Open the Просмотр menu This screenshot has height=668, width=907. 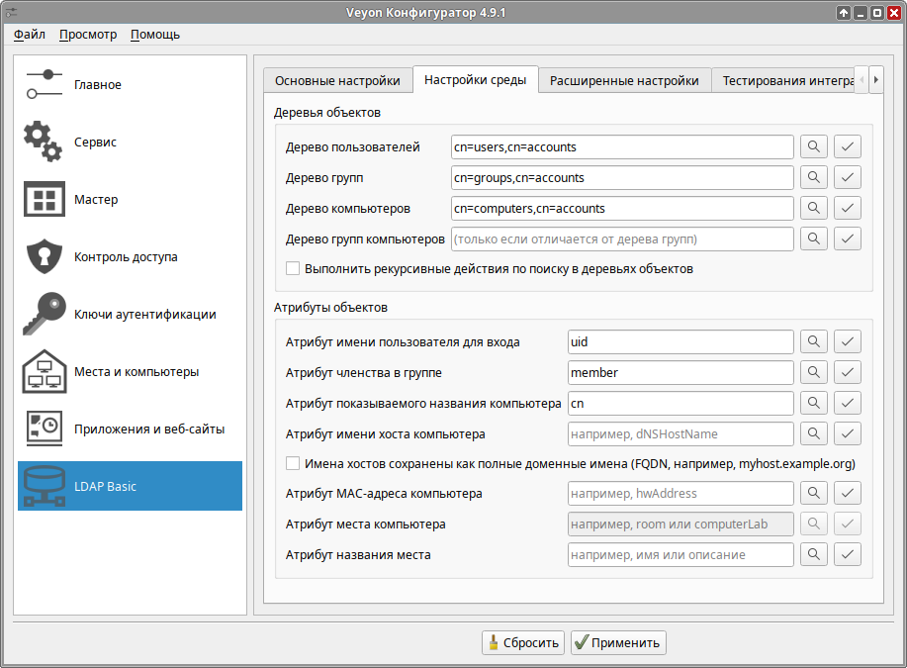point(88,35)
